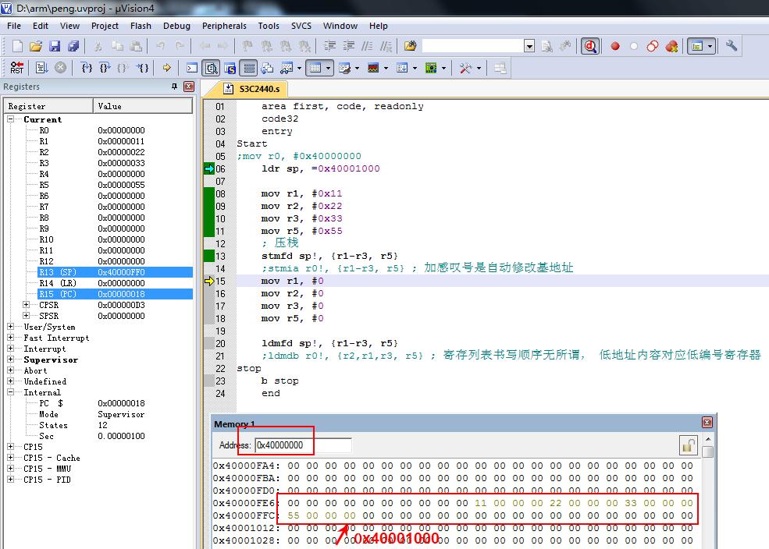
Task: Click the Step Into debug icon
Action: tap(87, 68)
